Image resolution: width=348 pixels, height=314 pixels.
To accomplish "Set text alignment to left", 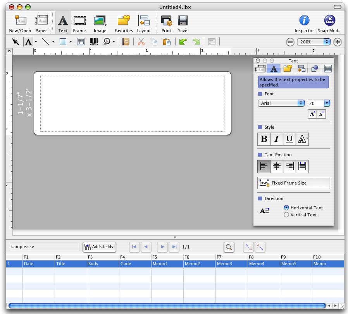I will (x=264, y=166).
